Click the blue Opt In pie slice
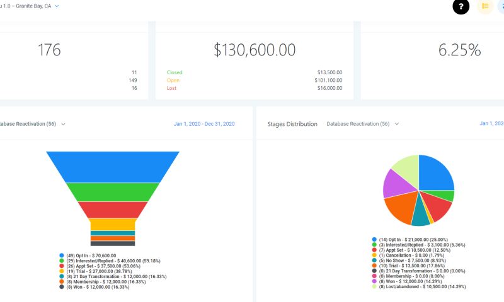Screen dimensions: 504x302 (435, 173)
